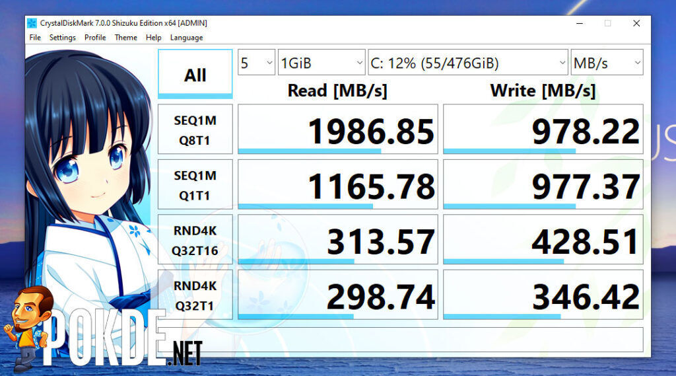Open the Theme menu

pyautogui.click(x=126, y=38)
